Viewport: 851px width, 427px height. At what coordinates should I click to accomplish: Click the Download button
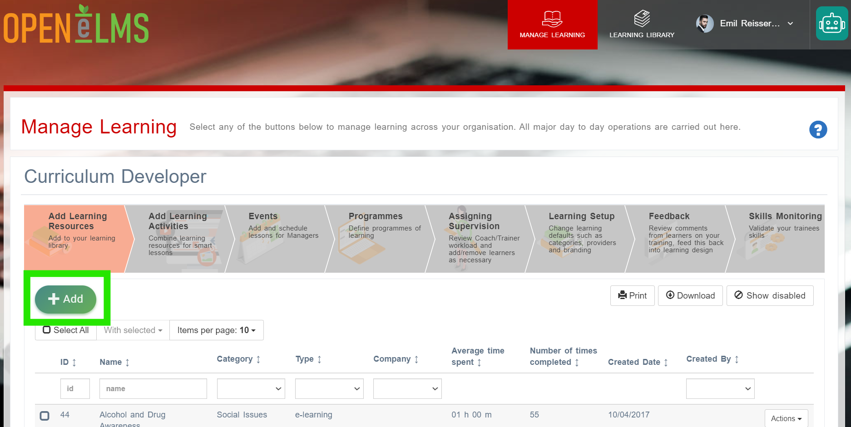[x=690, y=295]
